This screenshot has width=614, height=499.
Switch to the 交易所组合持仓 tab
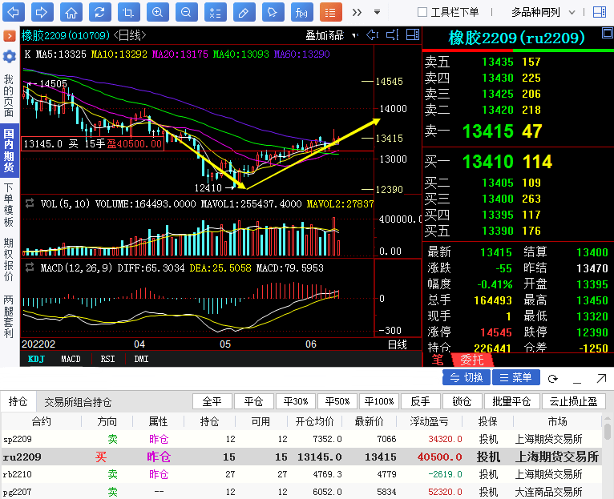78,402
